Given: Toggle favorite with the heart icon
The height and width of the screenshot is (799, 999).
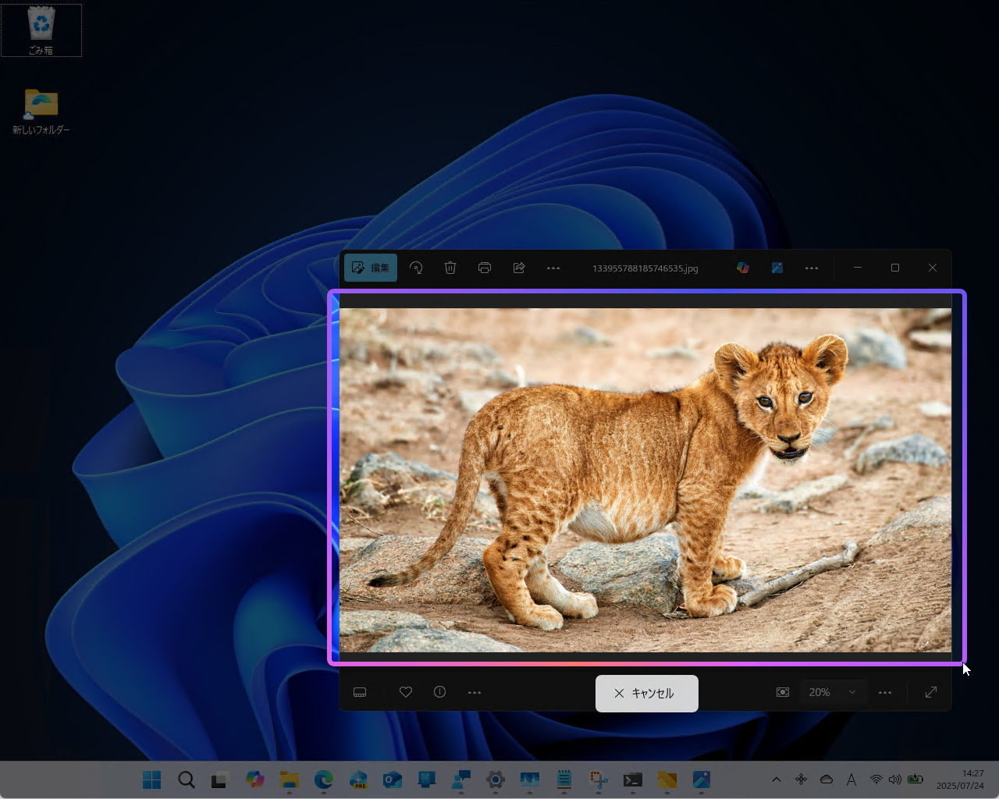Looking at the screenshot, I should 406,692.
